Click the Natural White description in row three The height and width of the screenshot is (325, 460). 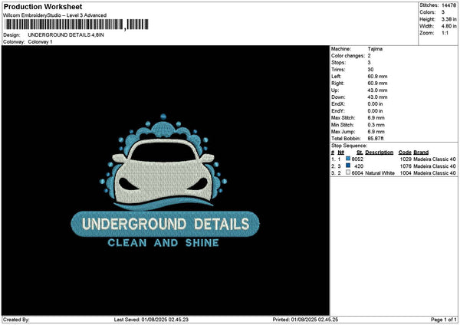(379, 173)
